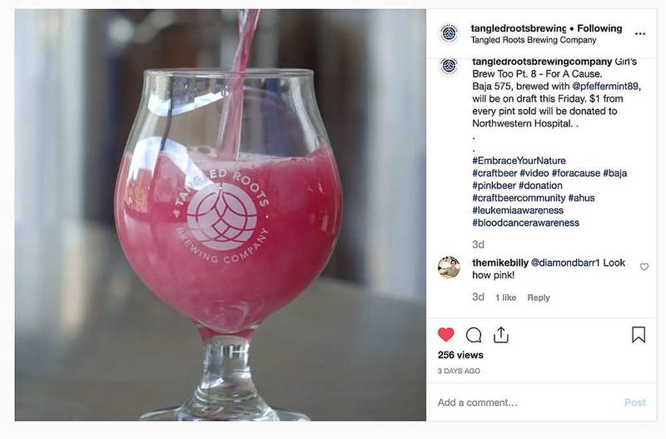
Task: Open the three-dot more options menu
Action: point(640,34)
